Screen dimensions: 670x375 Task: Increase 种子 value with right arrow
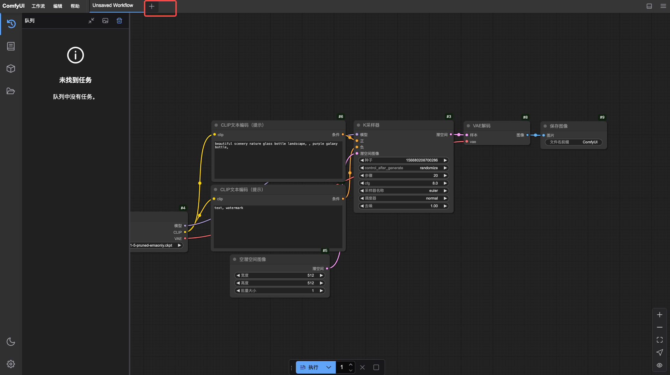coord(445,160)
